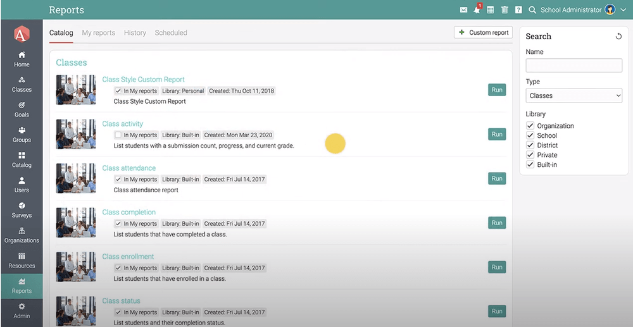Open the messages envelope icon
This screenshot has width=633, height=327.
coord(464,10)
